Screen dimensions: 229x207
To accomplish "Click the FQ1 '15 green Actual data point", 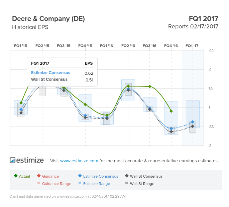I will point(21,103).
